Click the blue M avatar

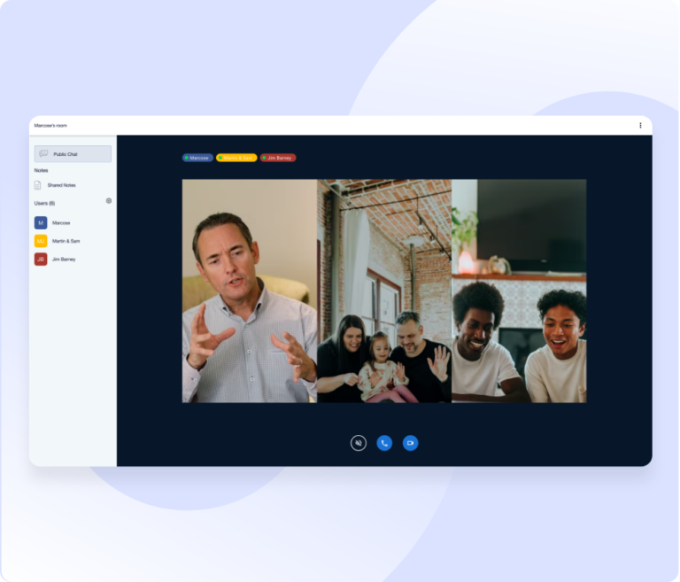pos(41,222)
